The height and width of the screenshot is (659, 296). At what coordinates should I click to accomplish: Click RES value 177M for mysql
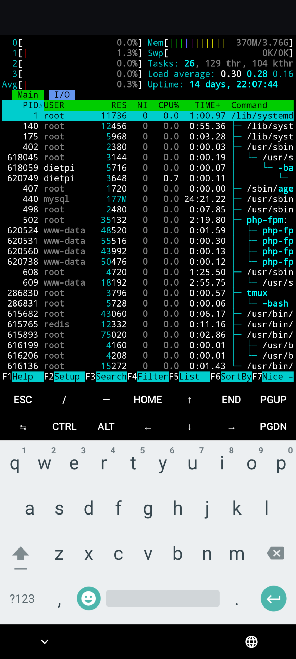point(116,199)
